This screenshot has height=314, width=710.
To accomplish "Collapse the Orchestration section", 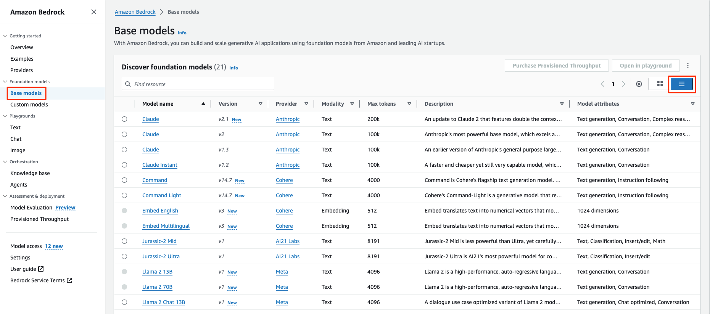I will [5, 162].
